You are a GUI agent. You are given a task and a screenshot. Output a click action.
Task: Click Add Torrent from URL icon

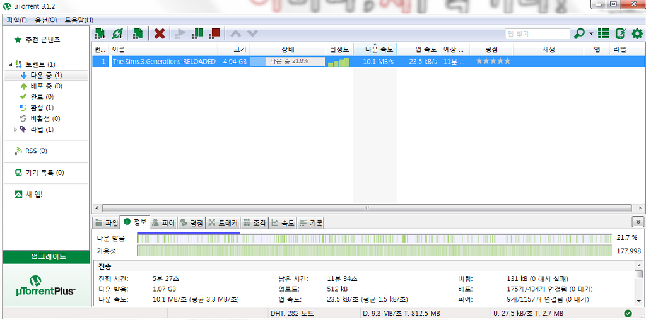click(x=117, y=33)
